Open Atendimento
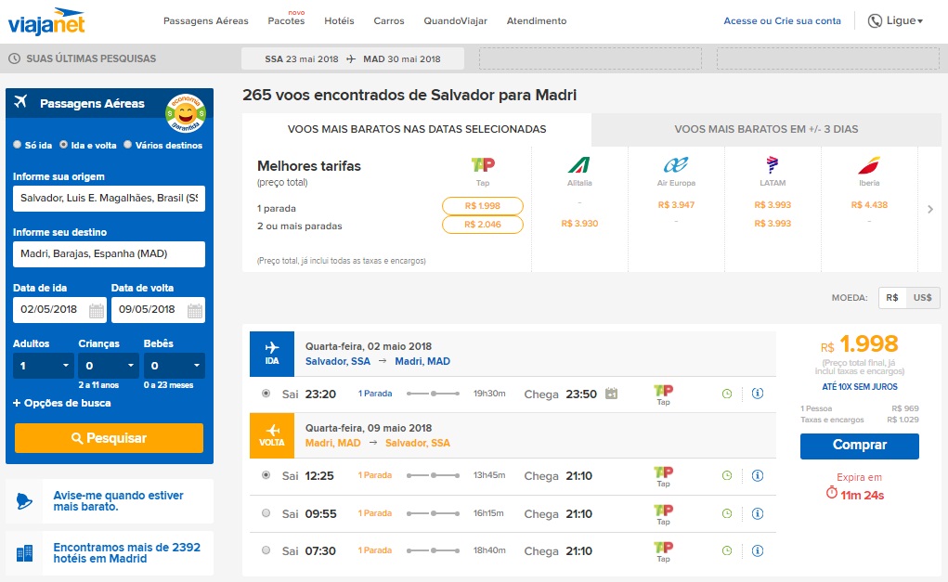This screenshot has height=582, width=948. pos(537,21)
